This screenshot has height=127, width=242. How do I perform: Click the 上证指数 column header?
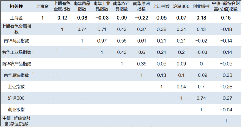[161, 6]
